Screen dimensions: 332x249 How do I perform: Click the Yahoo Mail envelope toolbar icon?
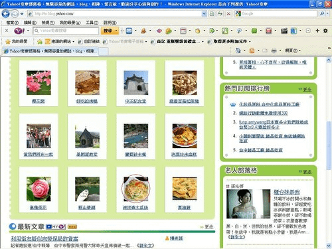pyautogui.click(x=129, y=31)
